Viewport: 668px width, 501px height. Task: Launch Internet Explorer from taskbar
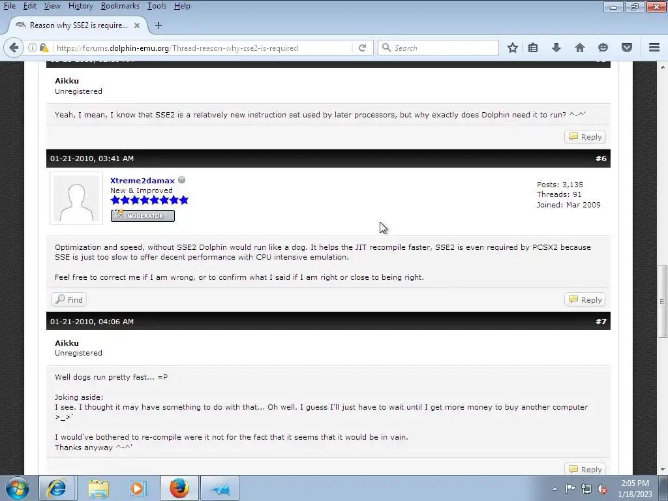(x=57, y=488)
